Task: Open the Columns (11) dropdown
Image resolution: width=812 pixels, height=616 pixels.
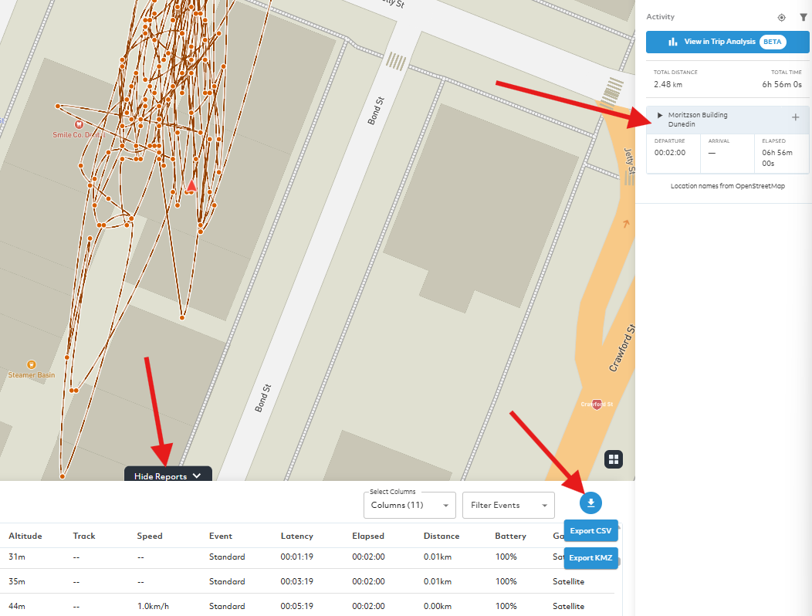Action: point(409,506)
